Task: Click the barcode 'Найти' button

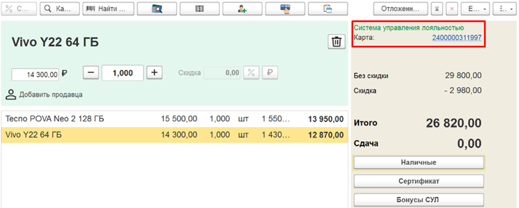Action: coord(108,9)
